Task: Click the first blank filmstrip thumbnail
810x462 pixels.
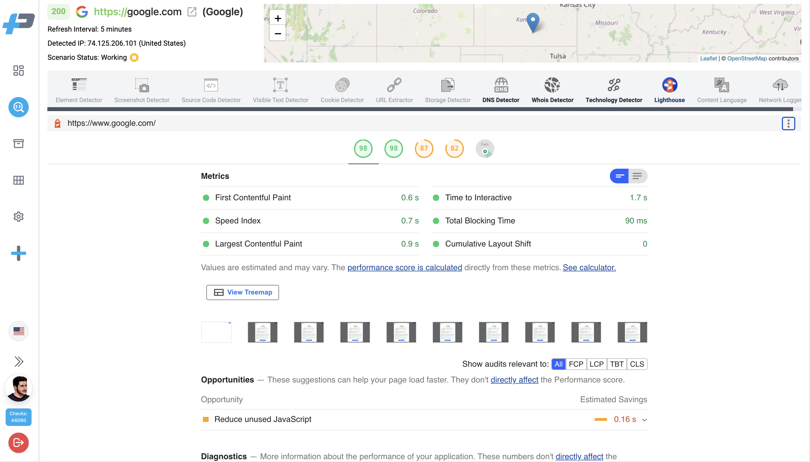Action: [x=216, y=332]
